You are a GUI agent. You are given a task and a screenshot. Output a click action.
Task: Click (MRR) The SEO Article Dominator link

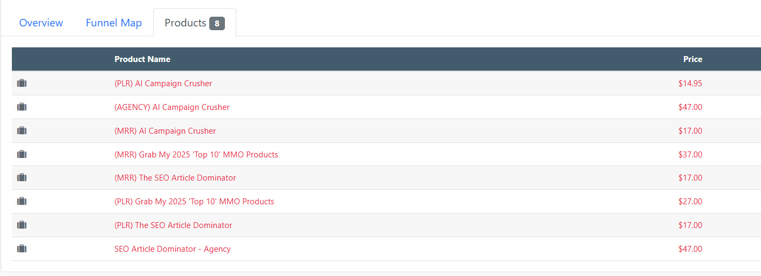click(175, 178)
